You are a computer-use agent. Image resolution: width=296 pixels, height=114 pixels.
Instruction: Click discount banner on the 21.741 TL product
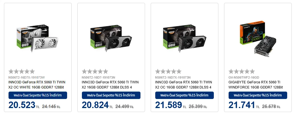coord(258,95)
